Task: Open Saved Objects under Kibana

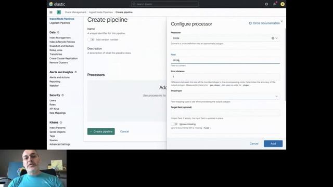Action: [x=57, y=132]
